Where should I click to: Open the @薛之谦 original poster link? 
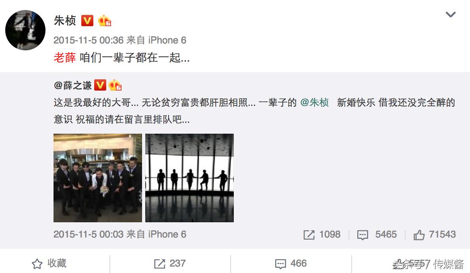point(72,85)
